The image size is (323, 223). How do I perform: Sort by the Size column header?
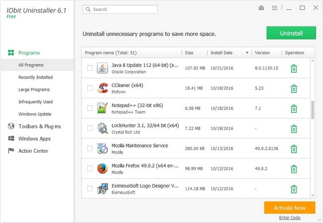pyautogui.click(x=189, y=53)
